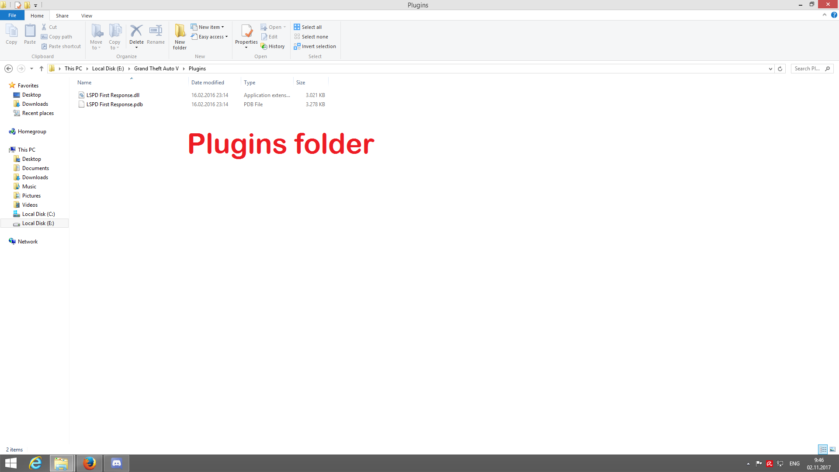The width and height of the screenshot is (839, 472).
Task: Switch to large icons view toggle
Action: coord(832,449)
